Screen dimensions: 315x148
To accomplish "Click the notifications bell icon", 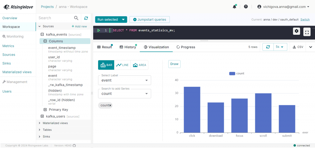I will click(234, 7).
